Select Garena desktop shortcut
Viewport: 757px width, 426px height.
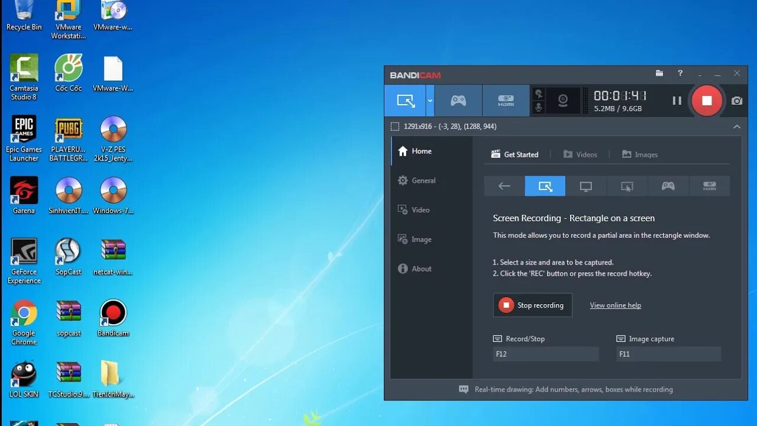(x=24, y=195)
